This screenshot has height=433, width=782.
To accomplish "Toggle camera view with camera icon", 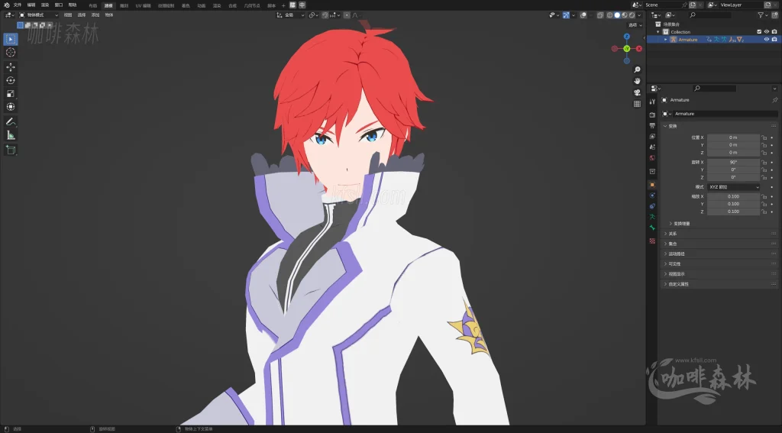I will (637, 92).
